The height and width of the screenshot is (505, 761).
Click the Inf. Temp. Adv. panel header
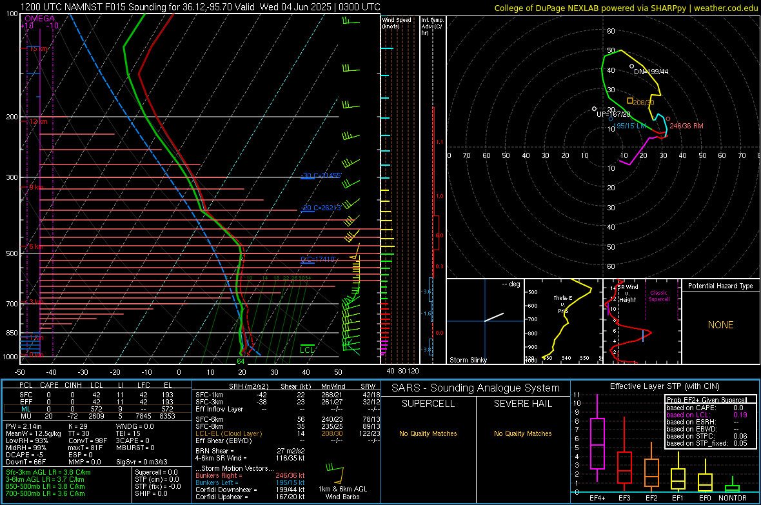(x=432, y=26)
